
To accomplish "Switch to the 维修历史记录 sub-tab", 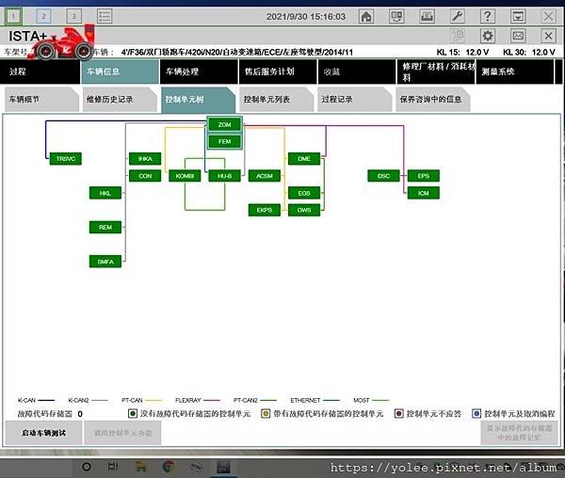I will (120, 100).
